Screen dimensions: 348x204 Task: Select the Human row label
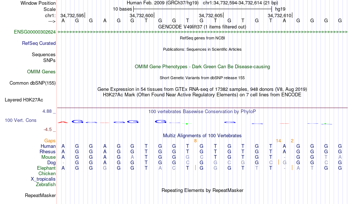click(x=48, y=146)
